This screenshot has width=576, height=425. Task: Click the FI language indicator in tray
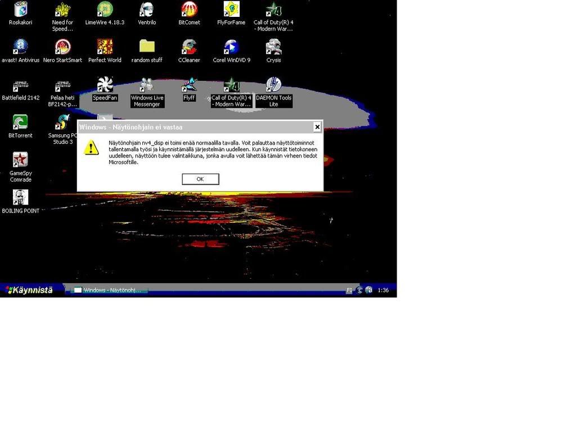[x=349, y=290]
